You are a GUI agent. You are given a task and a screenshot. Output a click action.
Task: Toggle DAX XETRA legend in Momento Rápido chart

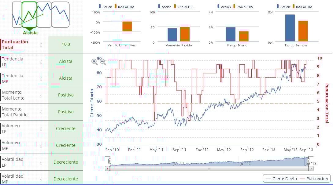(x=184, y=7)
